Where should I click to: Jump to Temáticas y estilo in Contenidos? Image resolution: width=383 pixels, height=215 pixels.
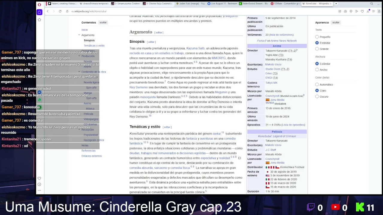(x=94, y=46)
